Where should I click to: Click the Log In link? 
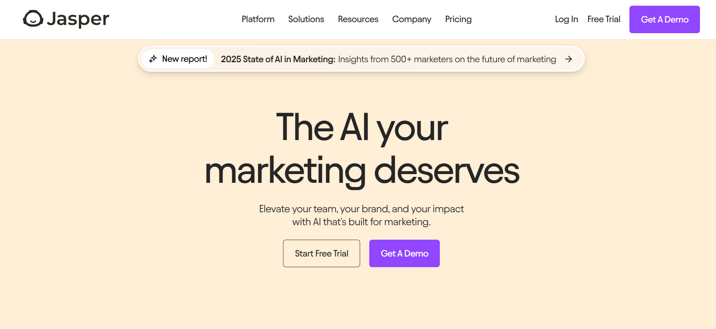[566, 19]
